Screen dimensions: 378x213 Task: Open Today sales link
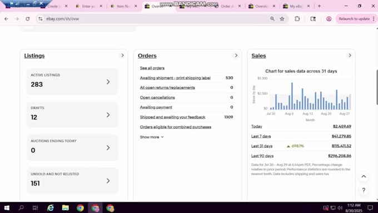pyautogui.click(x=257, y=126)
